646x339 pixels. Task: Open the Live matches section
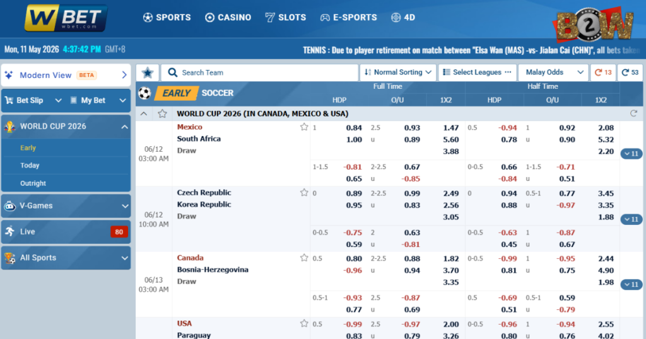(x=66, y=232)
